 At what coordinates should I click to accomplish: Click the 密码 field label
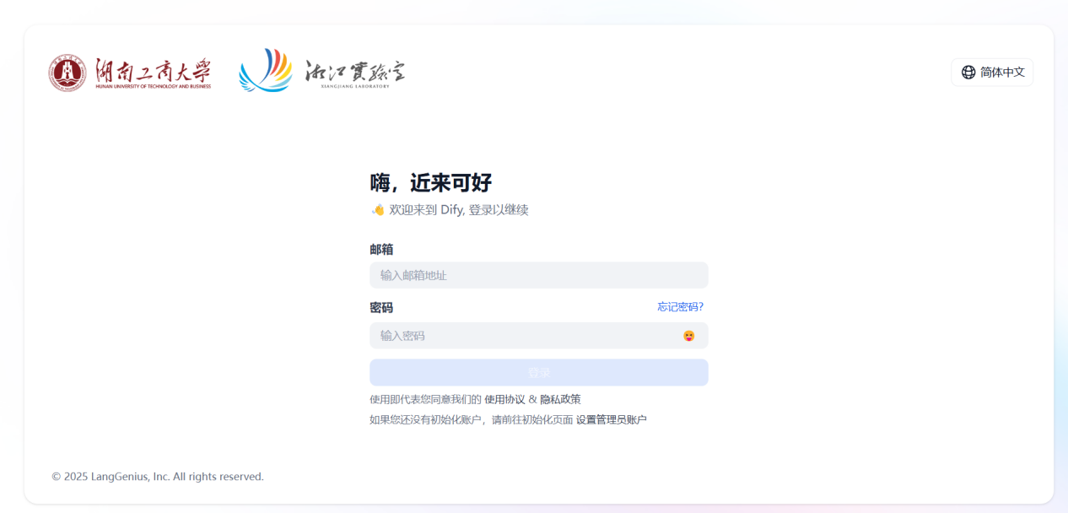[381, 308]
